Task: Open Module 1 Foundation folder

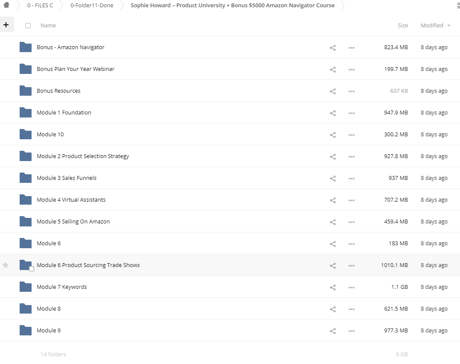Action: pos(64,113)
